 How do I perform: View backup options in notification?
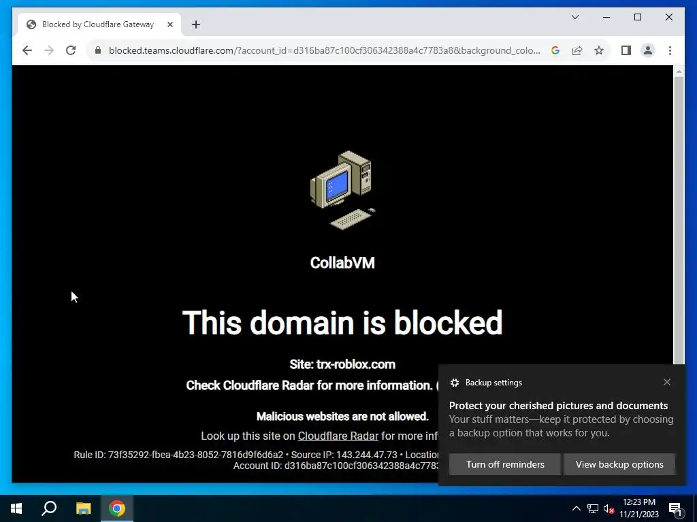click(x=619, y=464)
